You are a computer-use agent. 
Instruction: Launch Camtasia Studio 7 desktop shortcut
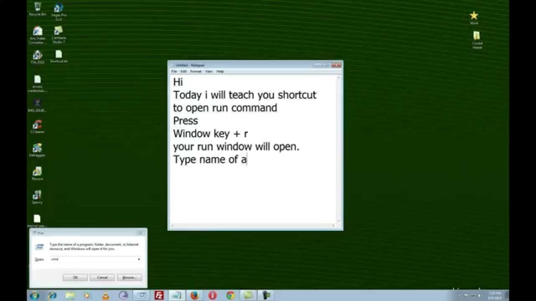(59, 35)
